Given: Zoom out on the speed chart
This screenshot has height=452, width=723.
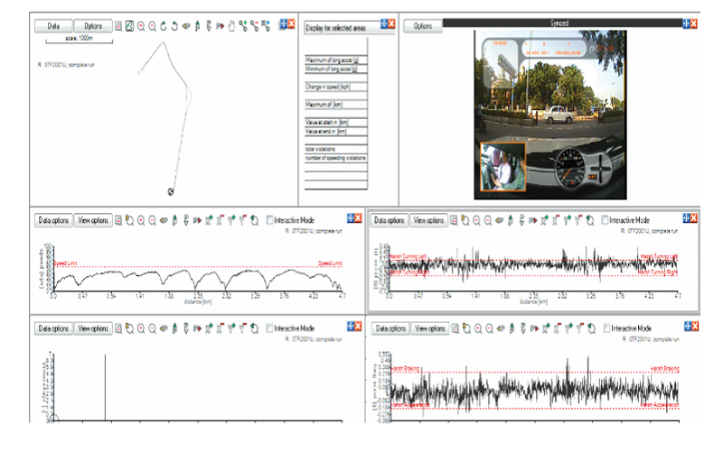Looking at the screenshot, I should [x=152, y=220].
